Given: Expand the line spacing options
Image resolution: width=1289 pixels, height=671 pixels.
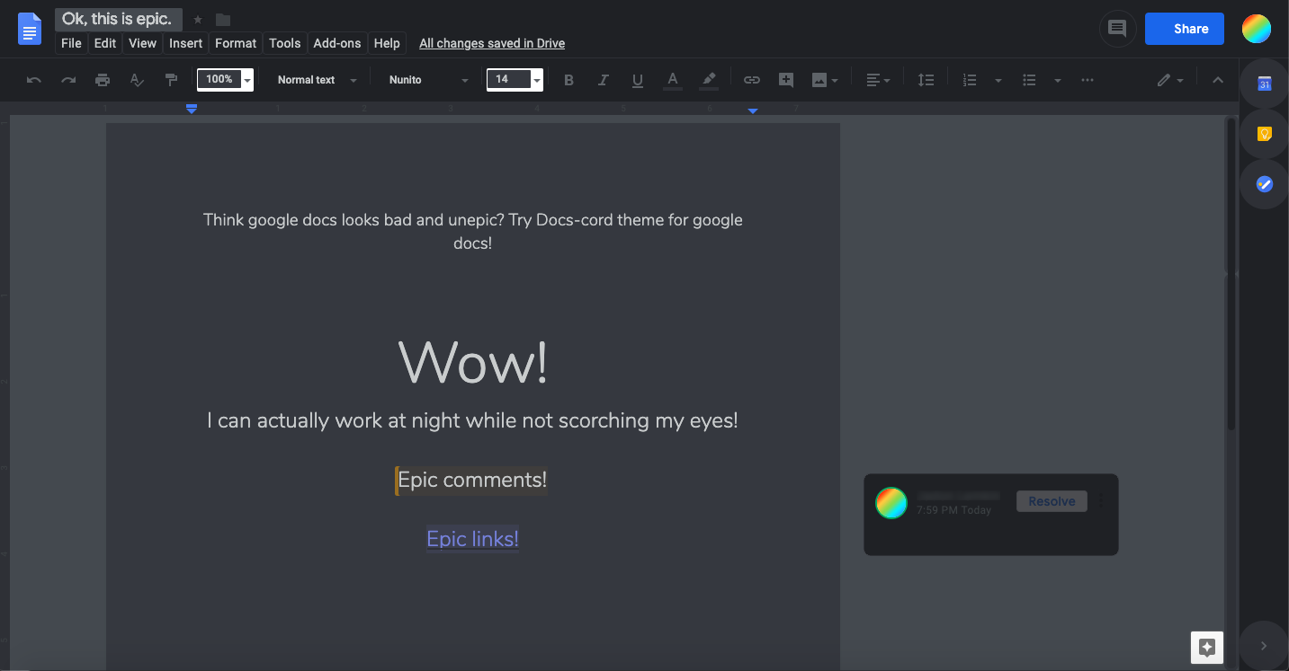Looking at the screenshot, I should point(926,80).
